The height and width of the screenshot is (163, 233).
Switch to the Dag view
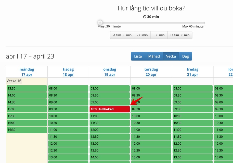pyautogui.click(x=185, y=56)
